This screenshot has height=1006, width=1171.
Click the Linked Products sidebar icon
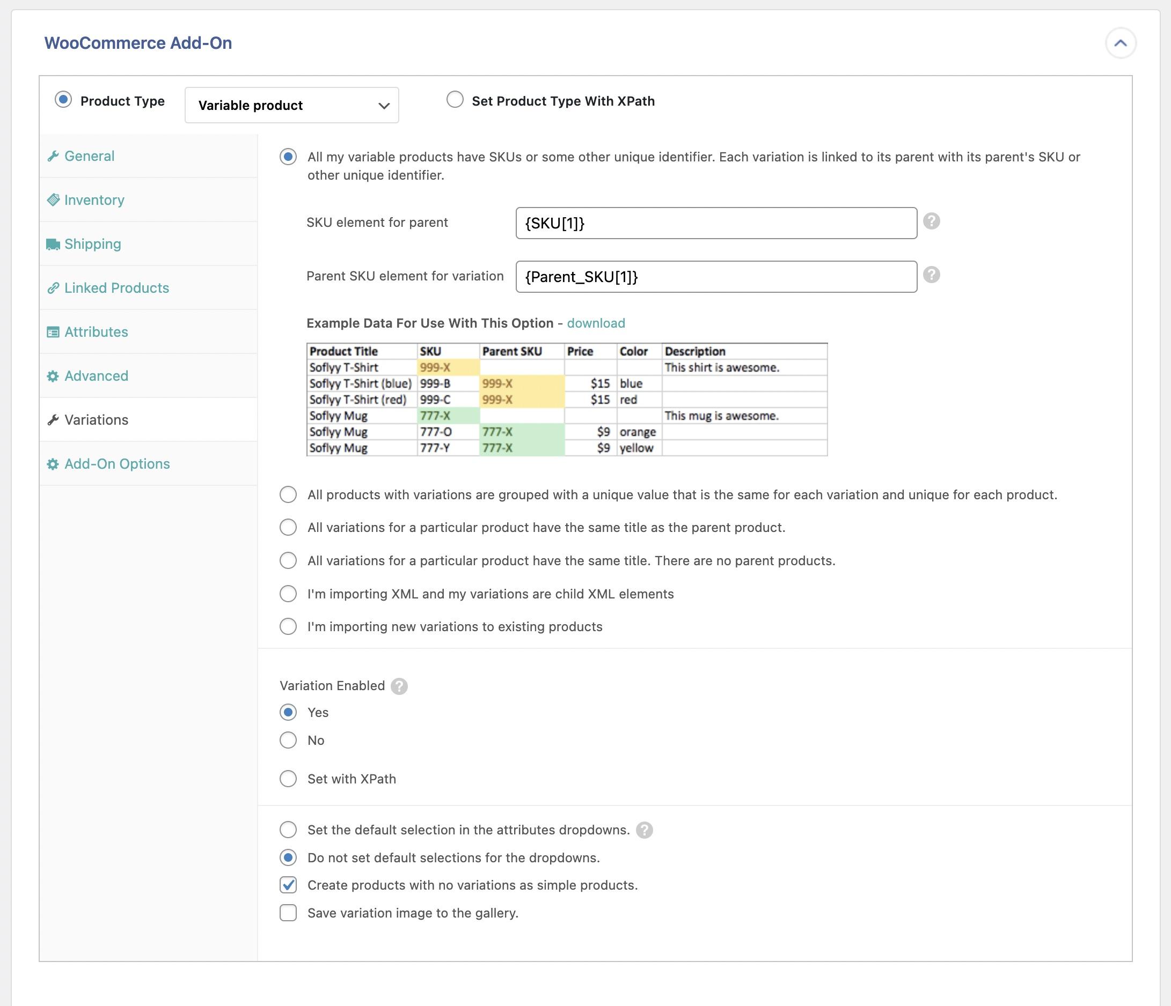click(54, 287)
